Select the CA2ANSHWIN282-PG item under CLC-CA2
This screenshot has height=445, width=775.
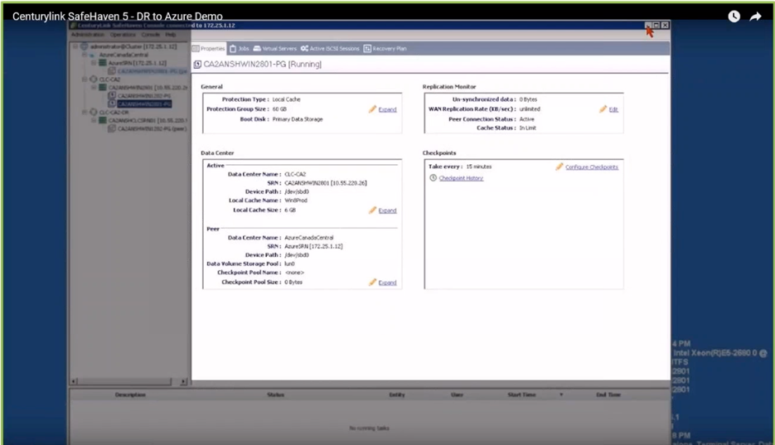pos(144,96)
